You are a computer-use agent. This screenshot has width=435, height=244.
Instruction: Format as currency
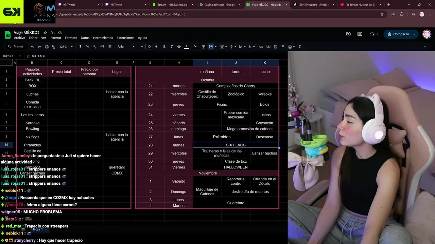[x=80, y=47]
